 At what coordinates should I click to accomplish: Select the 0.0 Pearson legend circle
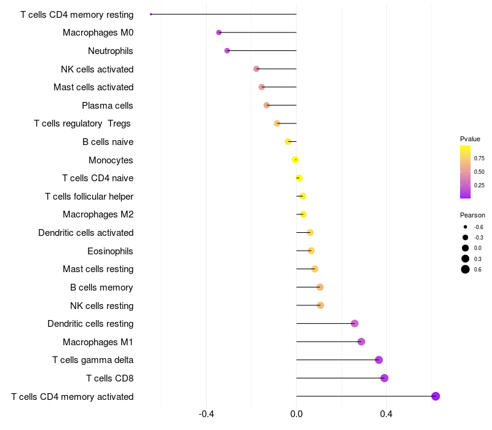coord(466,248)
